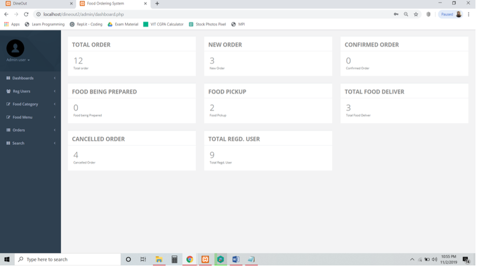Viewport: 477px width, 268px height.
Task: Open a new browser tab
Action: 157,4
